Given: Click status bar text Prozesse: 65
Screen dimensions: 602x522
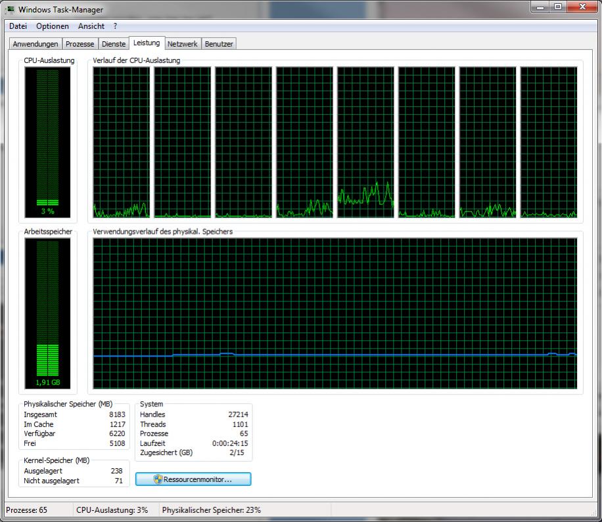Looking at the screenshot, I should click(x=26, y=510).
